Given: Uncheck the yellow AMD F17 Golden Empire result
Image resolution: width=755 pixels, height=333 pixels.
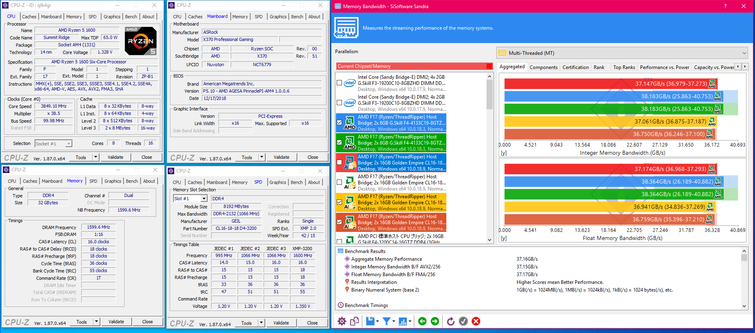Looking at the screenshot, I should point(339,202).
